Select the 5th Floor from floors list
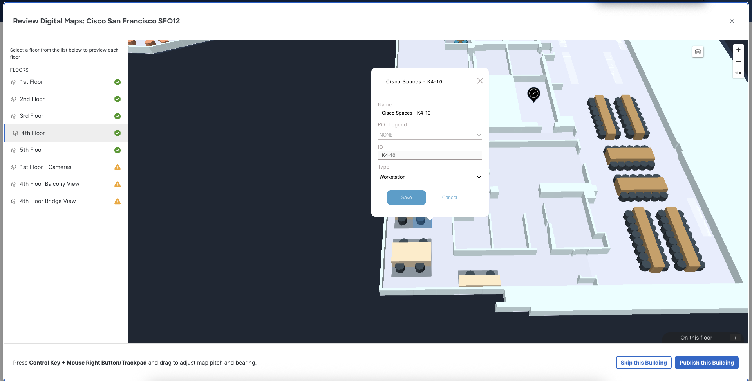The height and width of the screenshot is (381, 752). point(32,150)
